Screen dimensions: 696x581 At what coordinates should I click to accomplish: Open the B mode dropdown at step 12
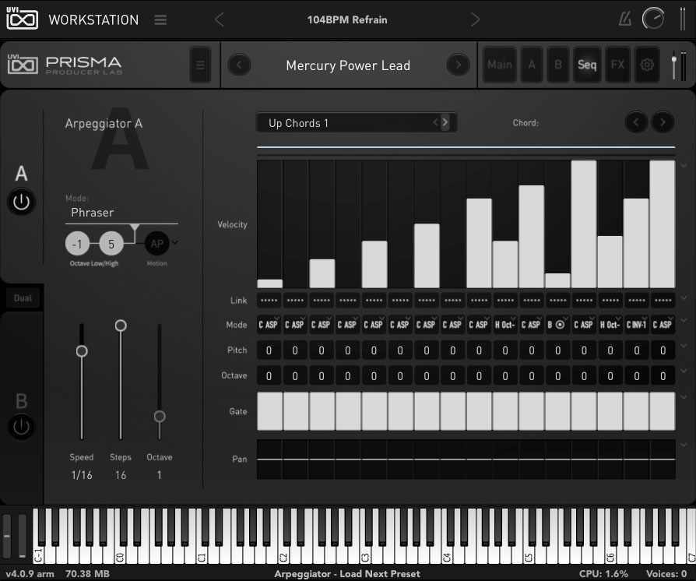pos(557,325)
